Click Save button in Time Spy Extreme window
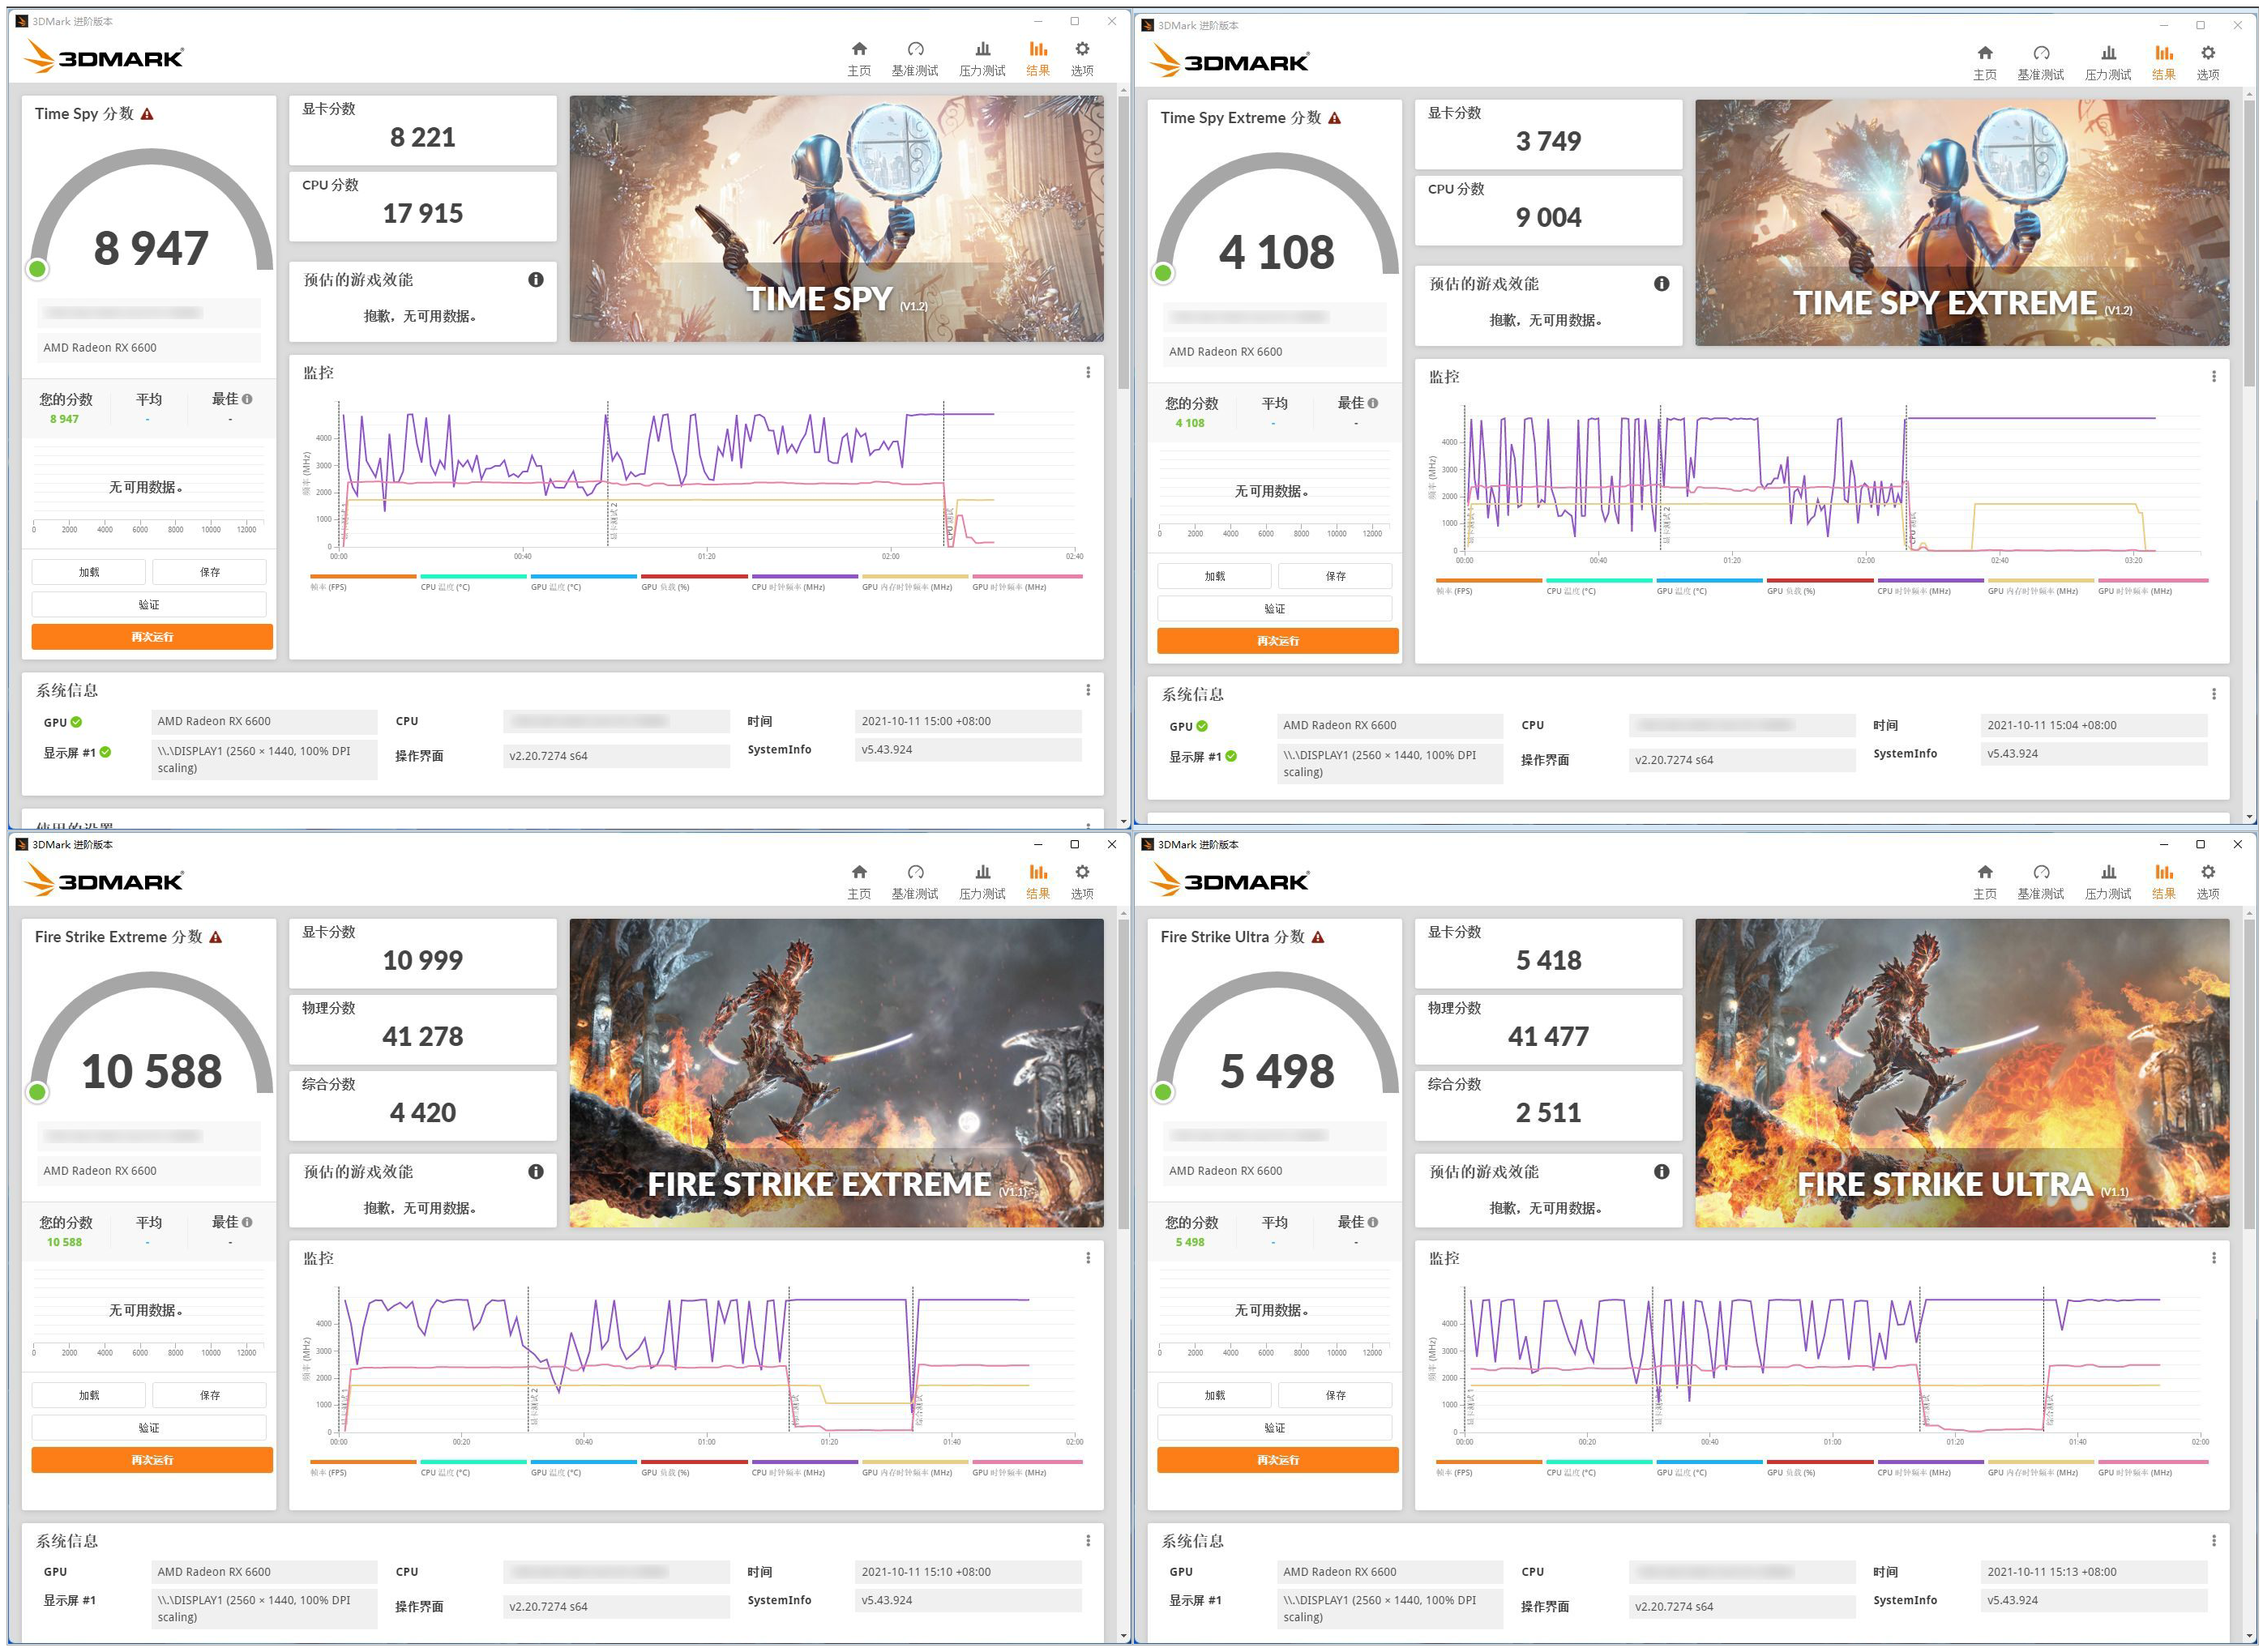 click(1335, 576)
